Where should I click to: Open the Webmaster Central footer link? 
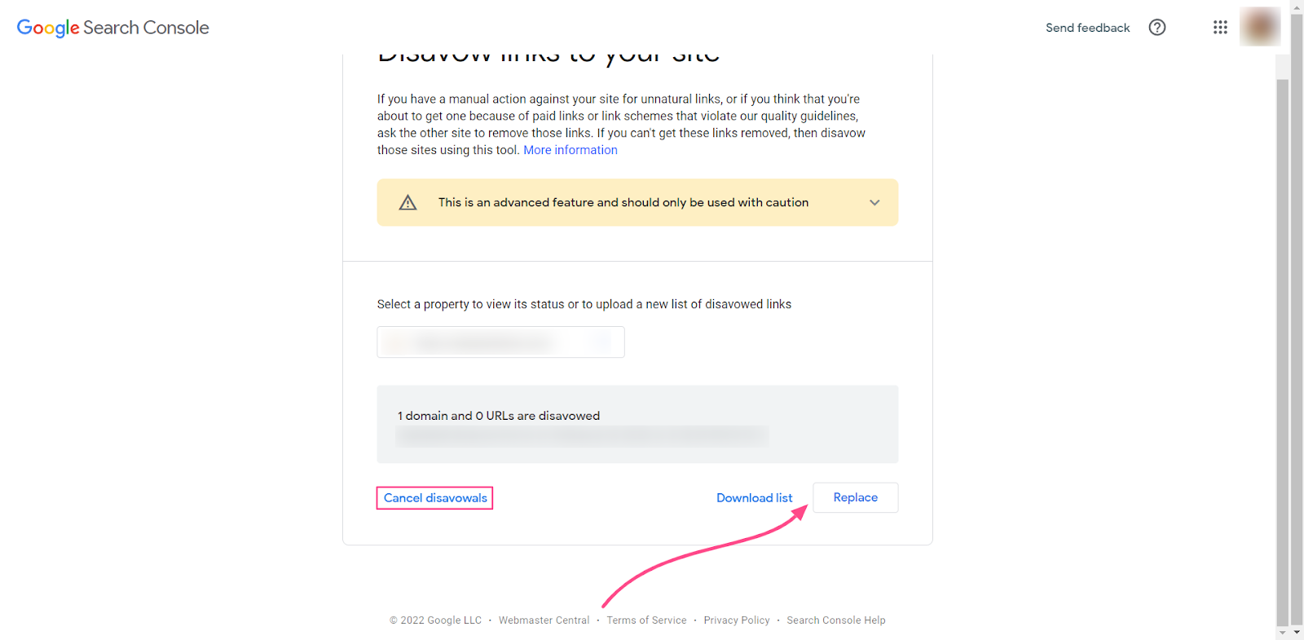(x=544, y=620)
